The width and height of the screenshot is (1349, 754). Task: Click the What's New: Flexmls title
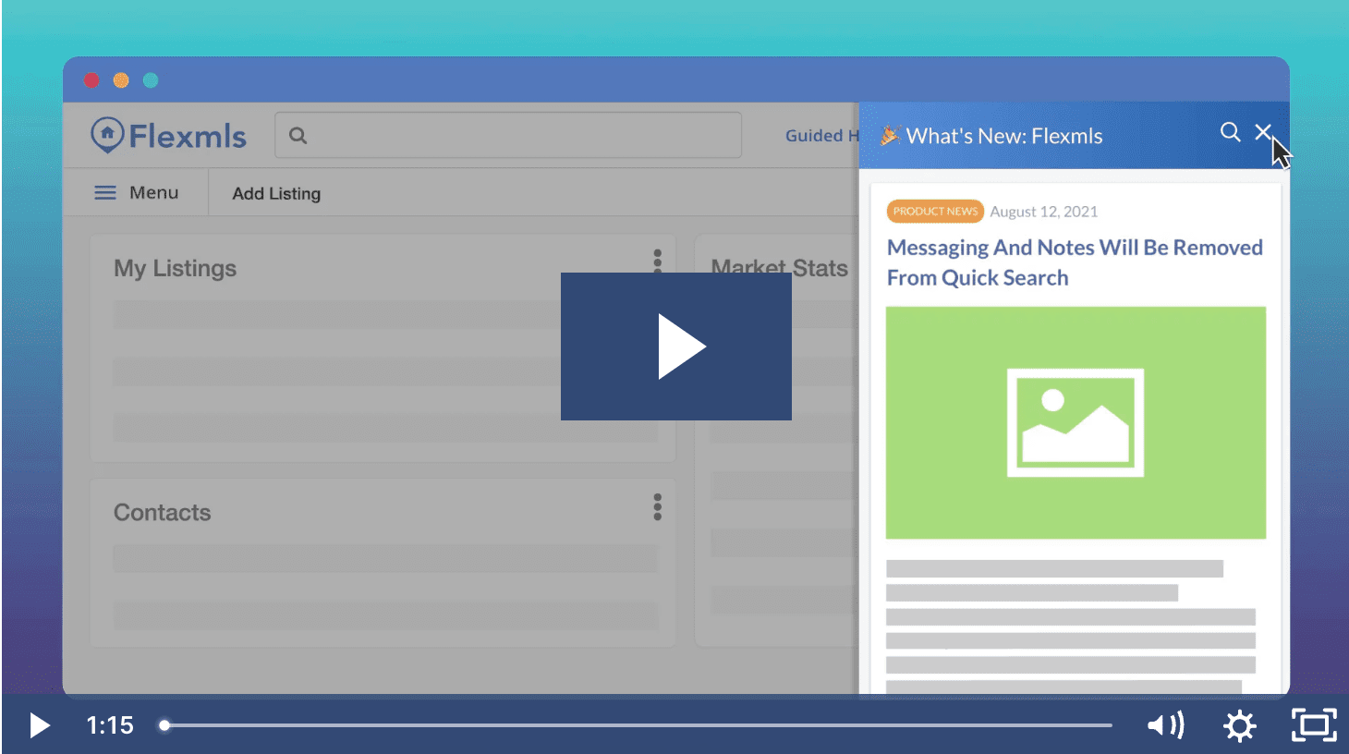(x=1004, y=136)
